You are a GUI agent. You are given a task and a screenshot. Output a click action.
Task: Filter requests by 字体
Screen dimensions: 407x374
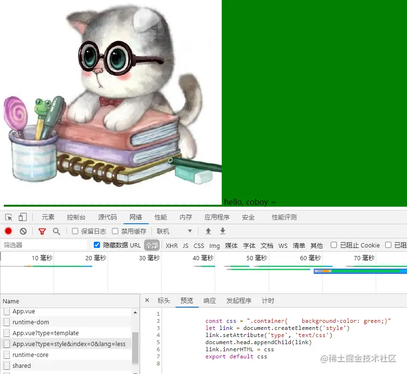click(x=249, y=246)
